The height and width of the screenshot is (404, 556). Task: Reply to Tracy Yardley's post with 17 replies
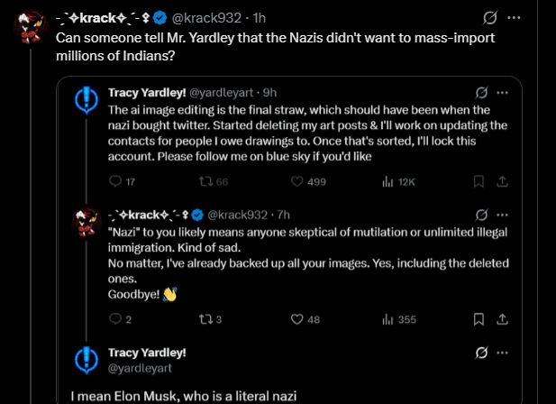point(114,181)
